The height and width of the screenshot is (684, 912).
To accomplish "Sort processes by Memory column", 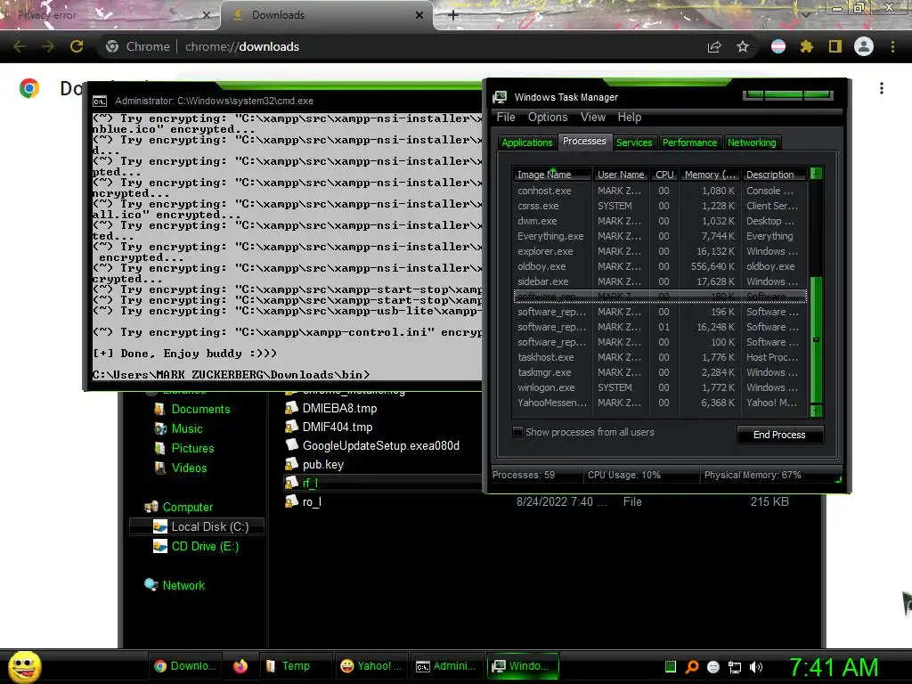I will [710, 175].
